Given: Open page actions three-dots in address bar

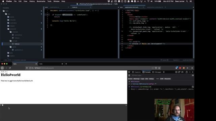Looking at the screenshot, I should pos(153,68).
